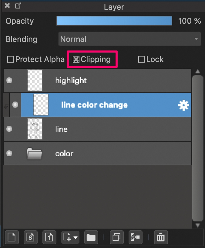Create a new color layer
Image resolution: width=205 pixels, height=248 pixels.
tap(12, 237)
